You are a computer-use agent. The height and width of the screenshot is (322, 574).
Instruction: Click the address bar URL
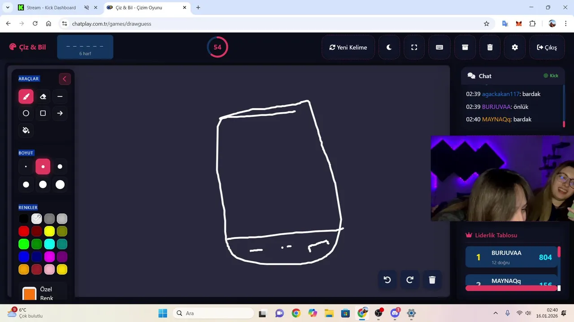click(x=112, y=24)
